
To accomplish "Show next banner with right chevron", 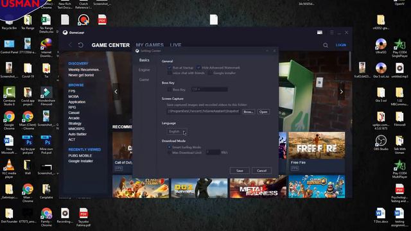I will click(x=341, y=92).
